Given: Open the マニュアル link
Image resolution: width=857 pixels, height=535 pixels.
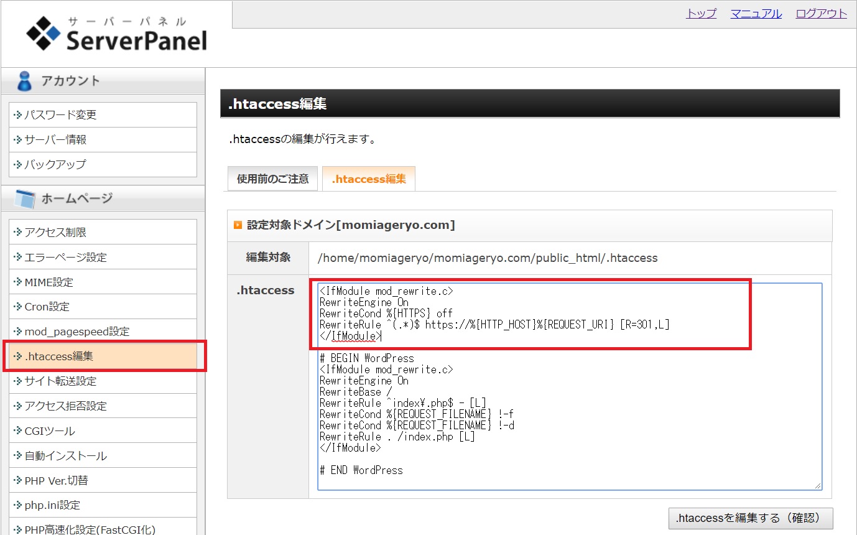Looking at the screenshot, I should pos(756,14).
